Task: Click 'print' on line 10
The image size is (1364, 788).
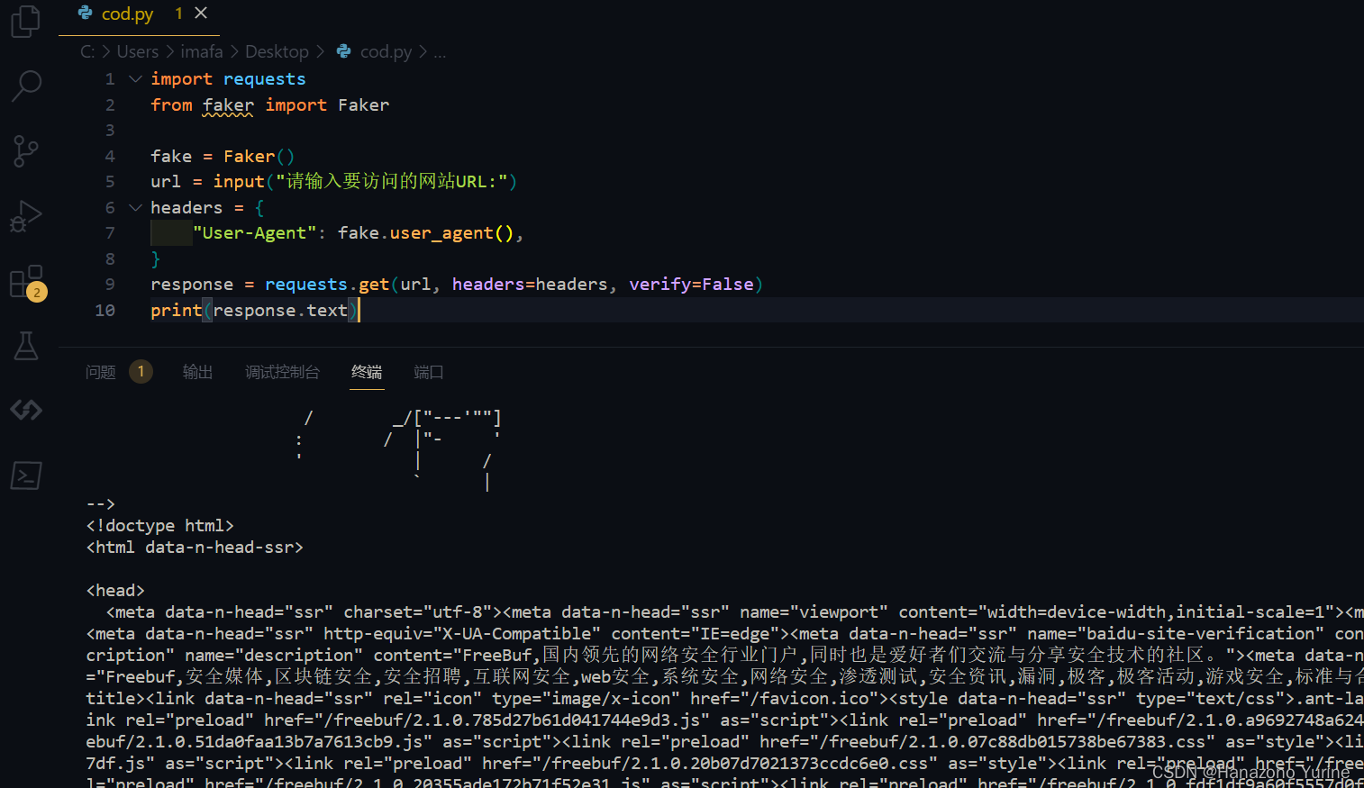Action: (x=176, y=311)
